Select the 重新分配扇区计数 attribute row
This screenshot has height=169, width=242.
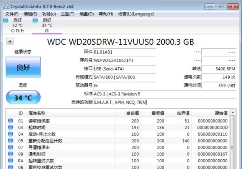pos(118,141)
